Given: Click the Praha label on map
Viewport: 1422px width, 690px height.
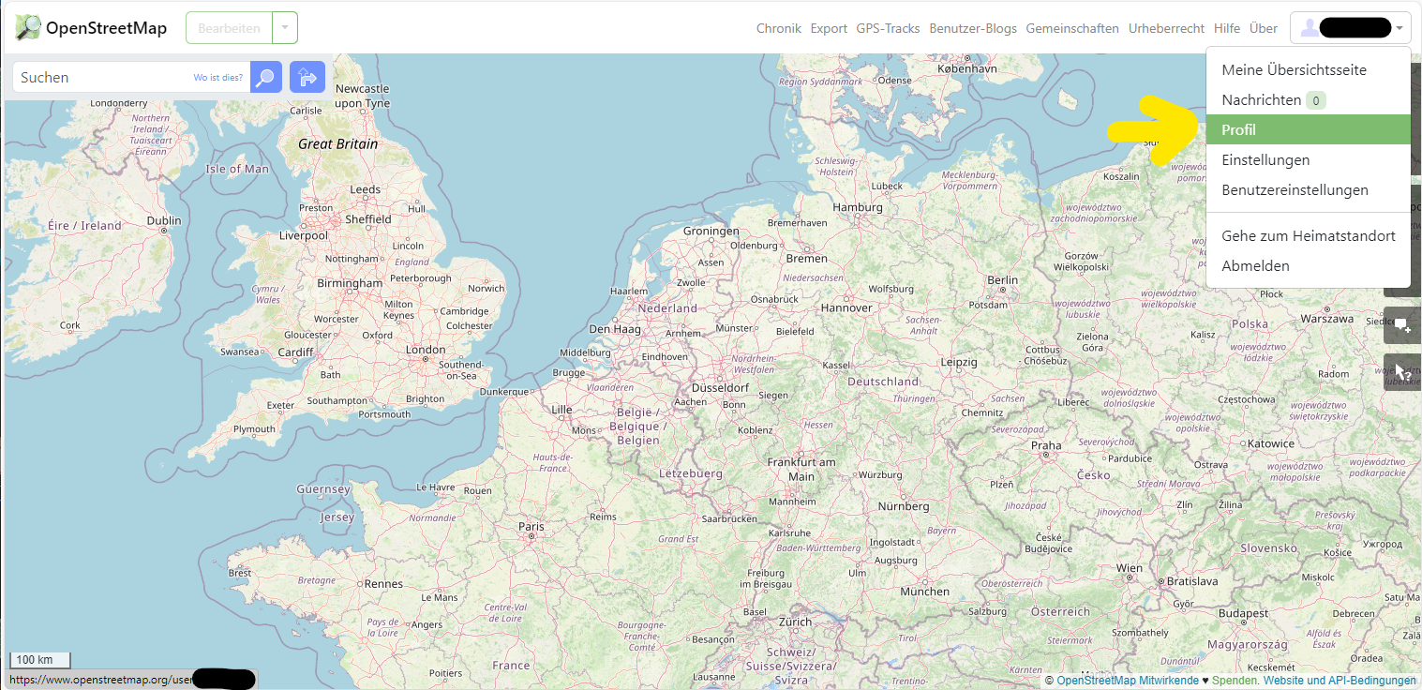Looking at the screenshot, I should pos(1046,445).
